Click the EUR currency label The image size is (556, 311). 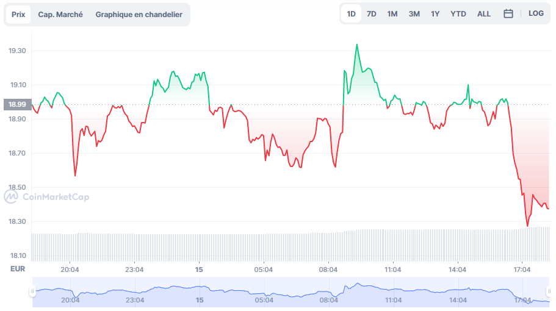(x=18, y=269)
